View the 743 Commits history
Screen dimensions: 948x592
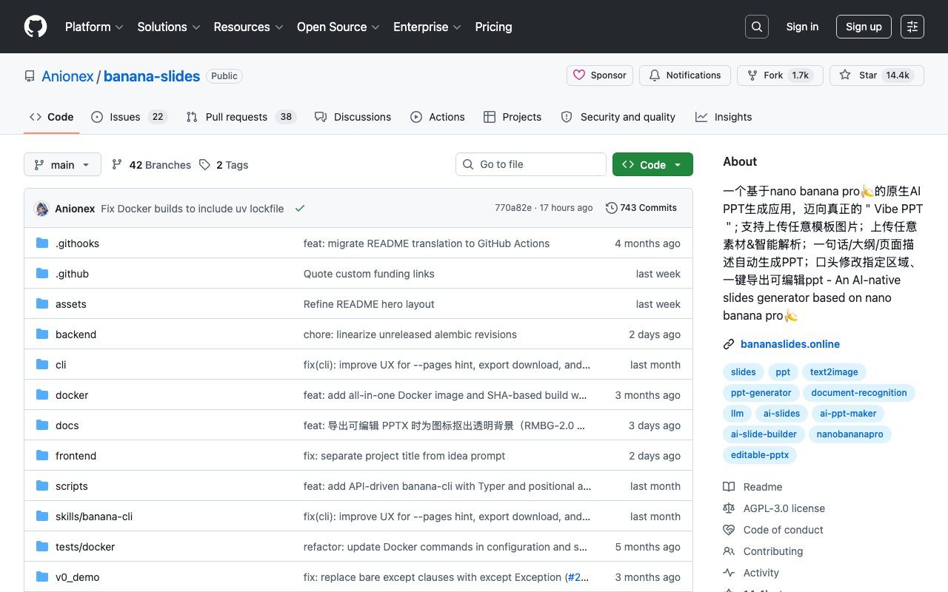pyautogui.click(x=641, y=208)
